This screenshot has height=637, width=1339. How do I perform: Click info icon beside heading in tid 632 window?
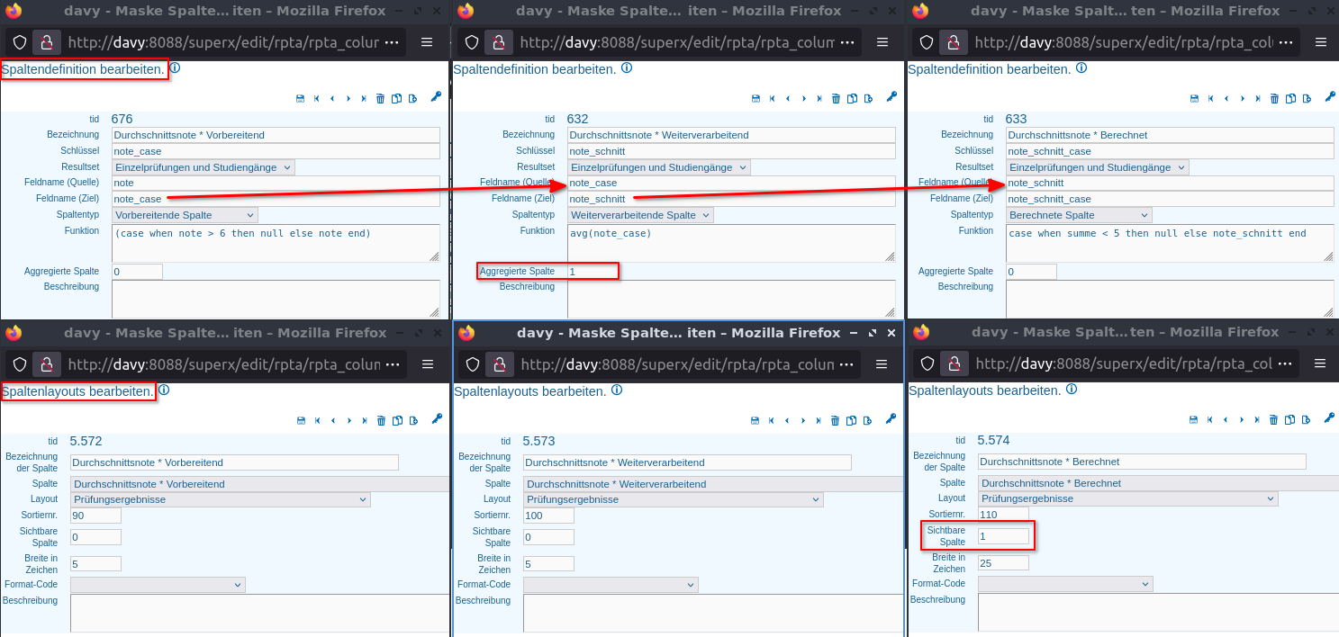(x=627, y=68)
